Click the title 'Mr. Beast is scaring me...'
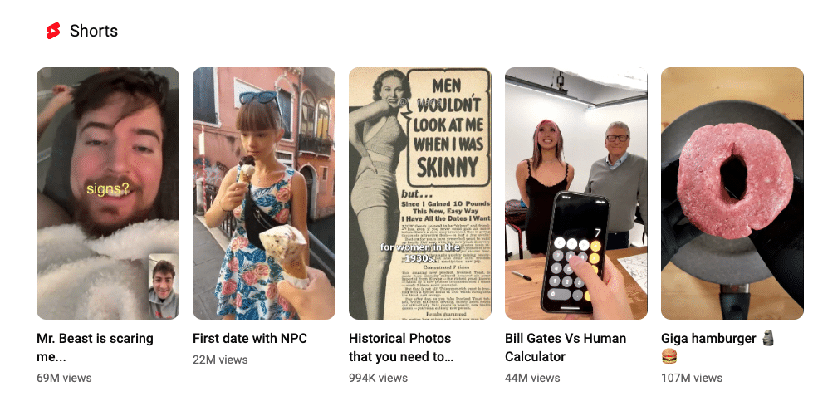This screenshot has height=406, width=813. pyautogui.click(x=95, y=347)
